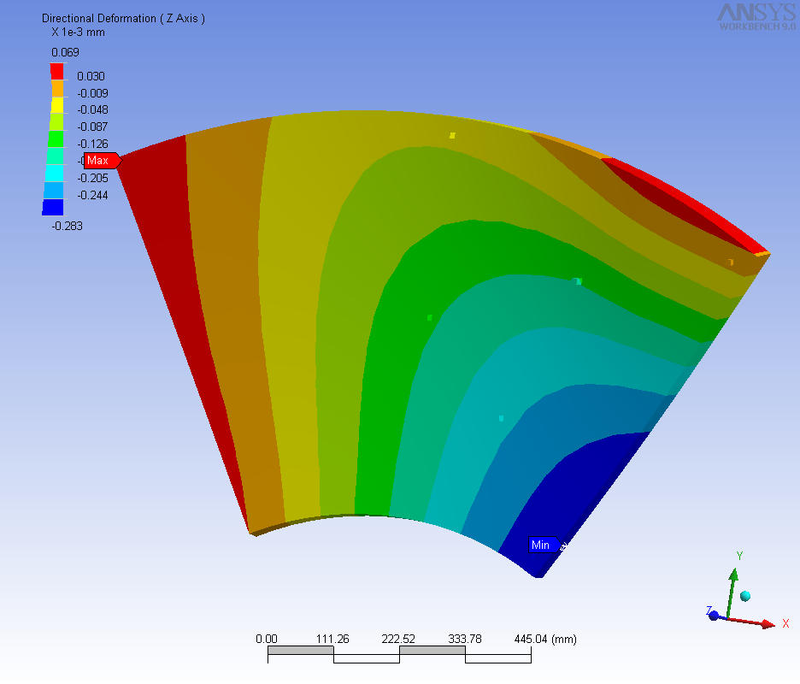Pick the light blue legend band above dark blue
Image resolution: width=800 pixels, height=684 pixels.
pyautogui.click(x=54, y=190)
